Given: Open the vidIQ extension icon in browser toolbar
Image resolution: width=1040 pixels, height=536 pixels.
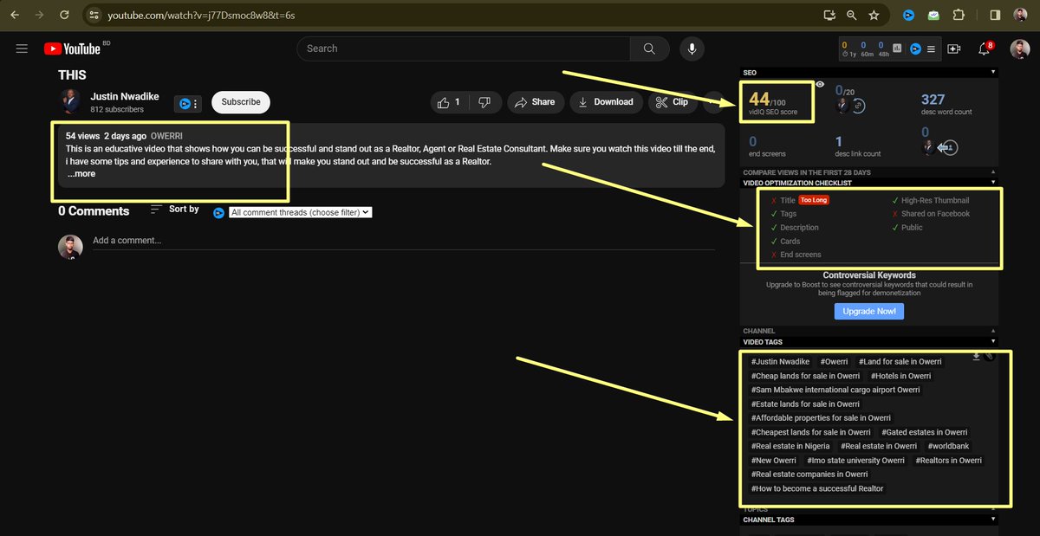Looking at the screenshot, I should (908, 15).
